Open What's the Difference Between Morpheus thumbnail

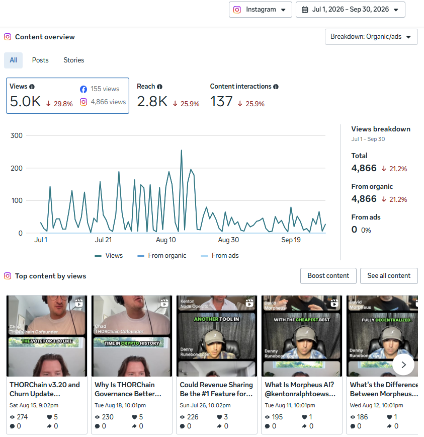coord(382,336)
